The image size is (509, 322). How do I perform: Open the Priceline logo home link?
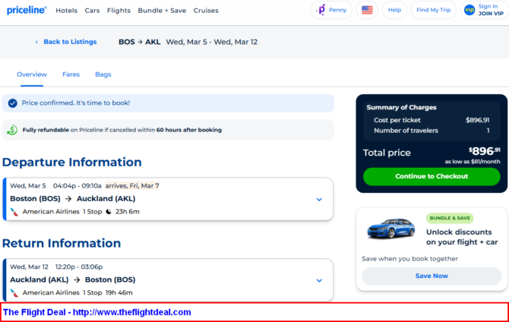coord(27,10)
